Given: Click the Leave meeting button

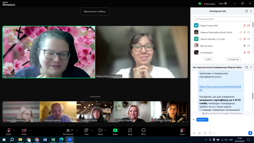Looking at the screenshot, I should pyautogui.click(x=182, y=131).
